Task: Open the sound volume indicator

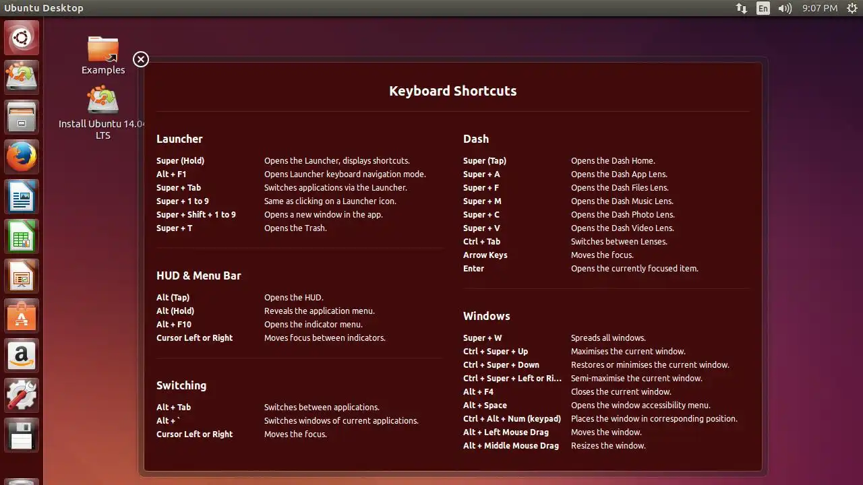Action: (785, 8)
